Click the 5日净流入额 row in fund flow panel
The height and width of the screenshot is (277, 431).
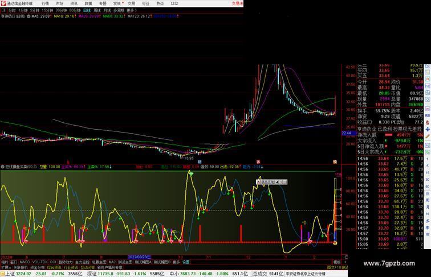point(390,146)
